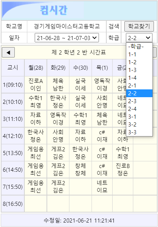Screen dimensions: 158x227
Task: Click Monday period 1 진로A 이인 cell
Action: [36, 85]
